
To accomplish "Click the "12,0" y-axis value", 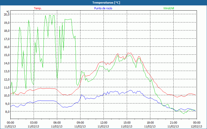I will click(7, 79).
